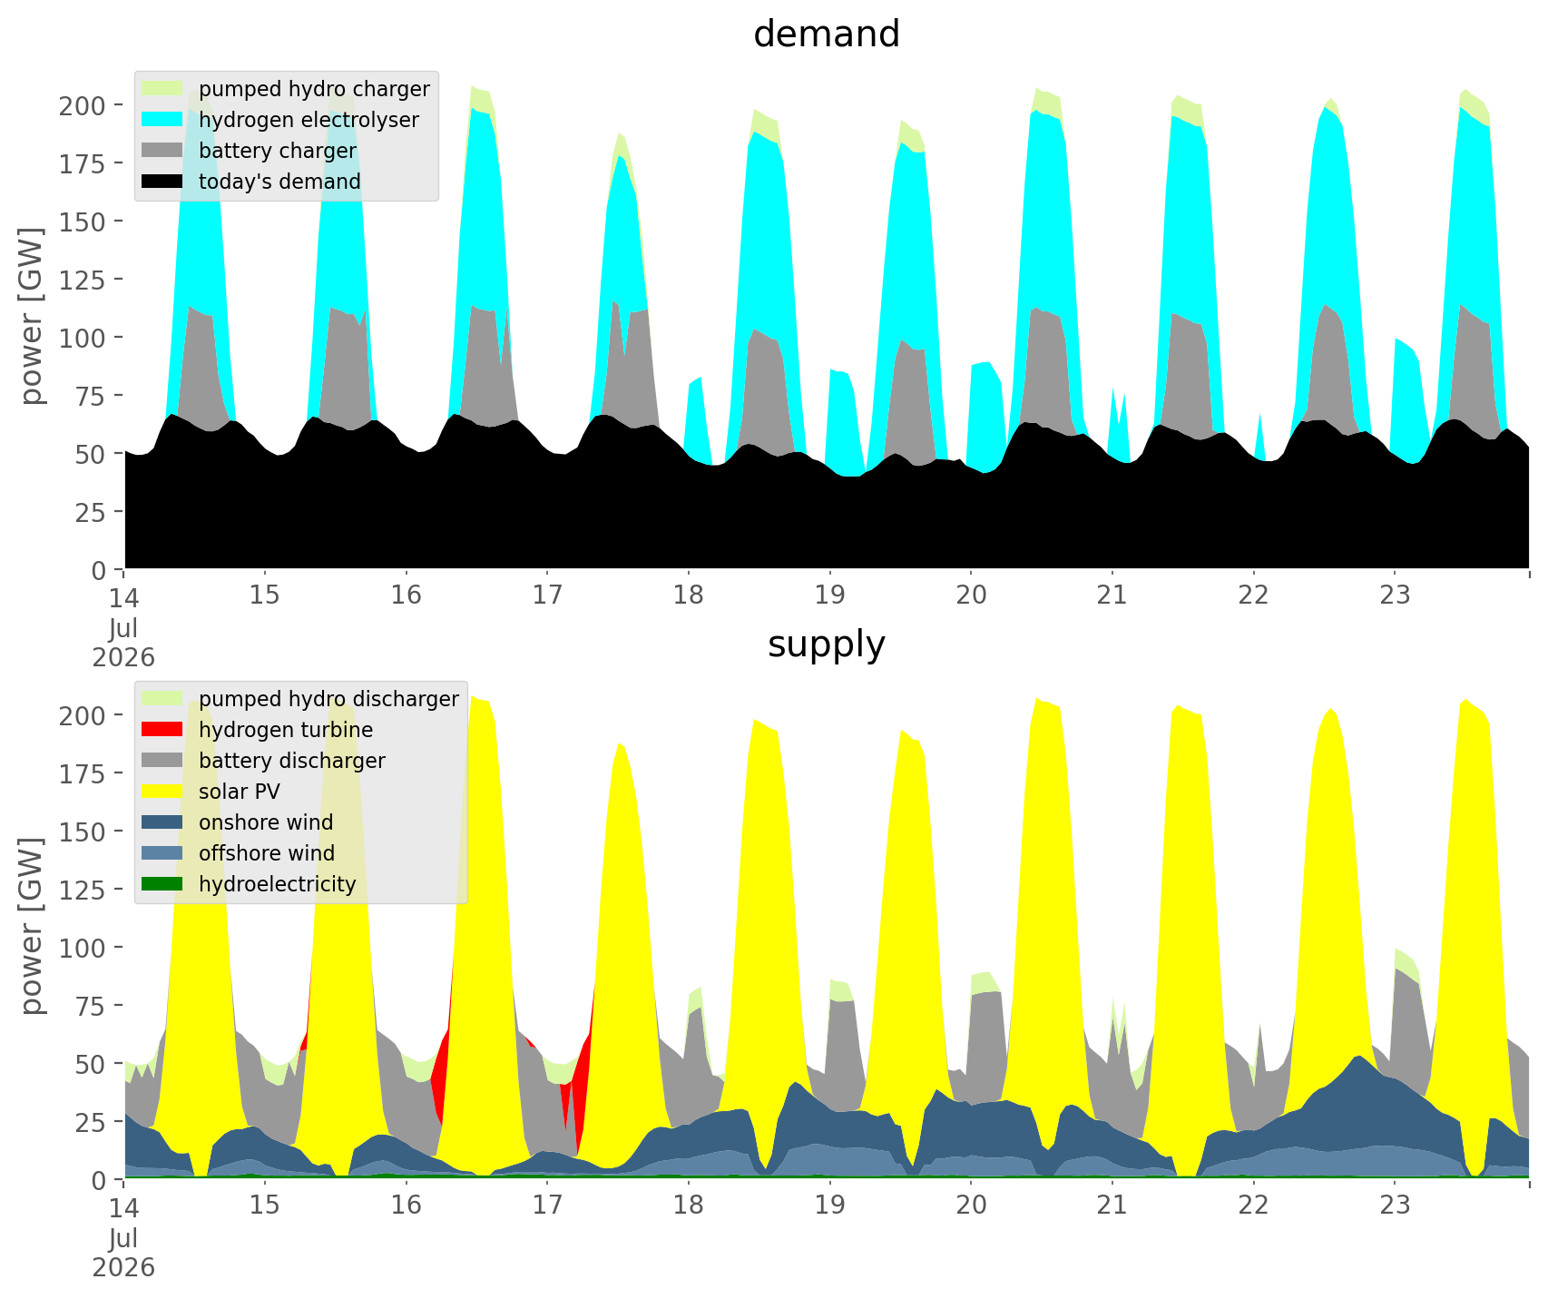This screenshot has height=1299, width=1548.
Task: Click the "14" date tick under the demand chart
Action: (123, 596)
